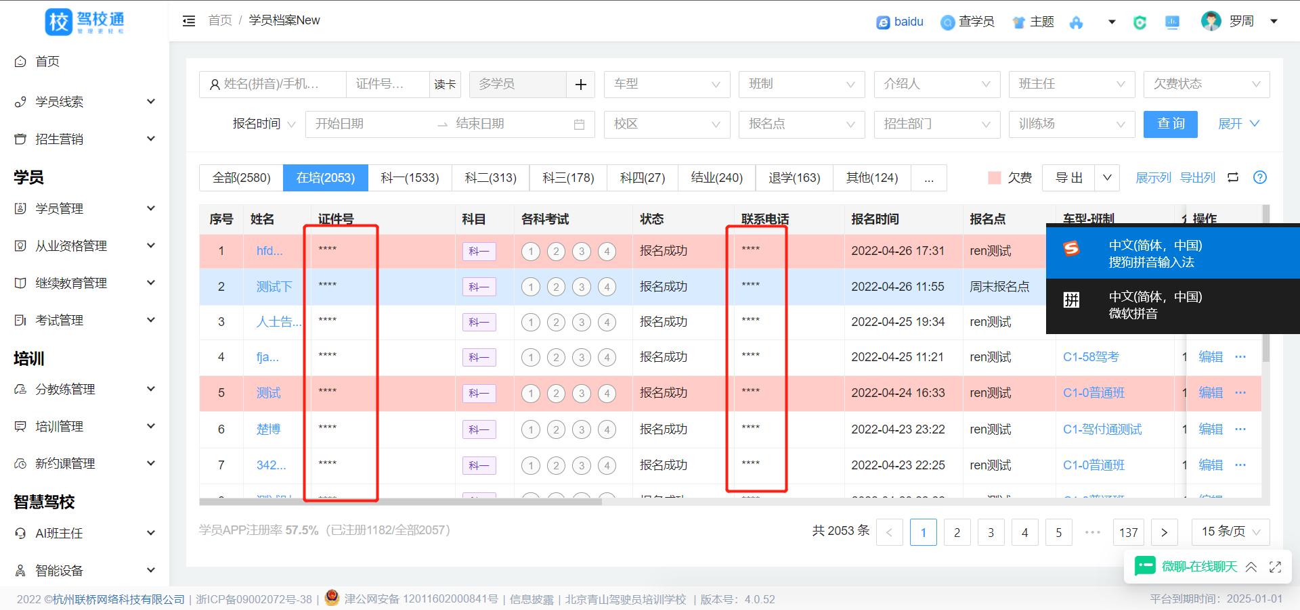Select 微软拼音 input method
This screenshot has height=610, width=1300.
[1173, 305]
